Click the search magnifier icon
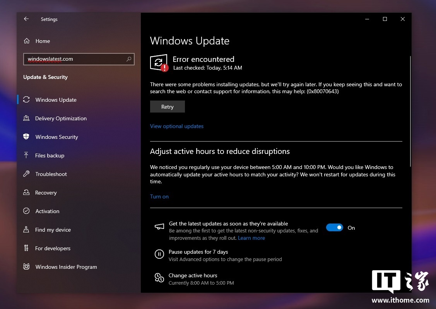 coord(129,59)
